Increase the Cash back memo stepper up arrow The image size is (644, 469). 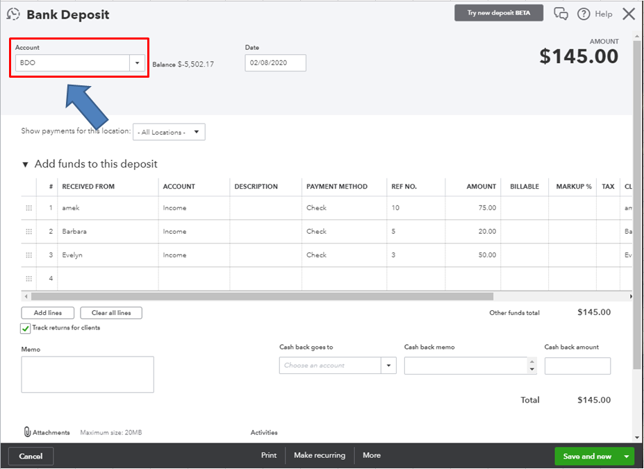point(532,361)
